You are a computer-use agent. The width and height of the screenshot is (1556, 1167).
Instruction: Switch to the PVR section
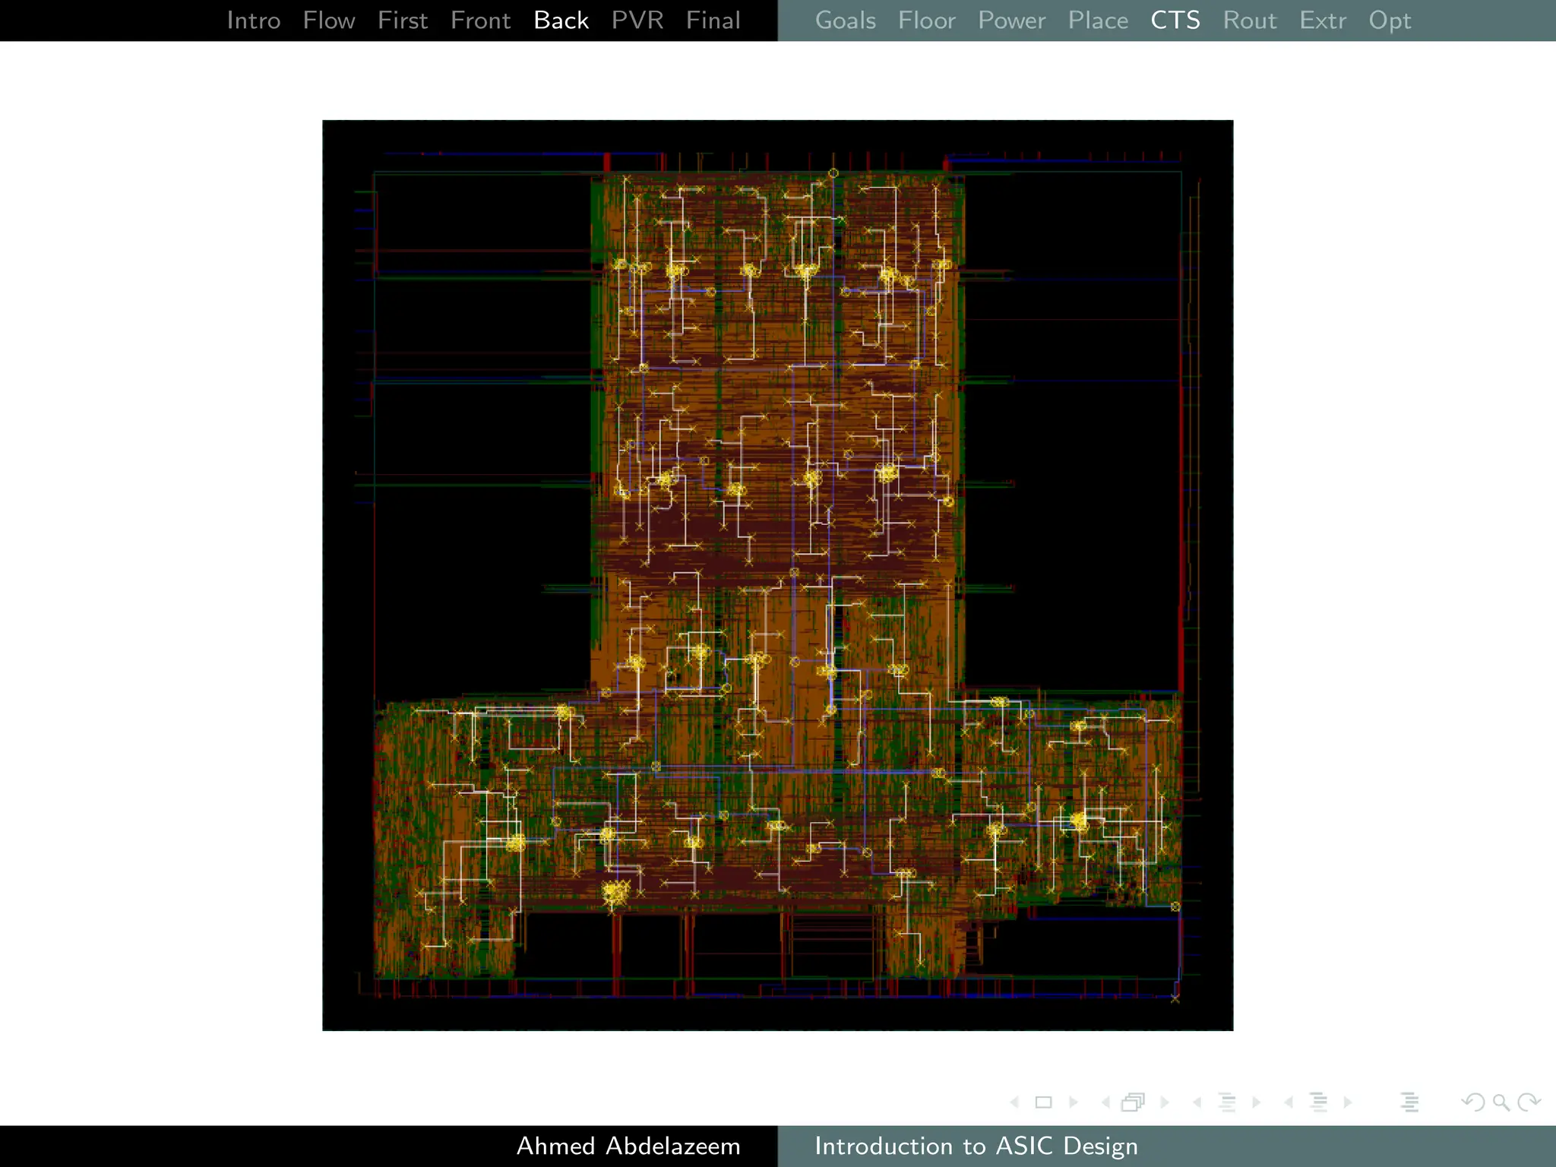coord(637,21)
